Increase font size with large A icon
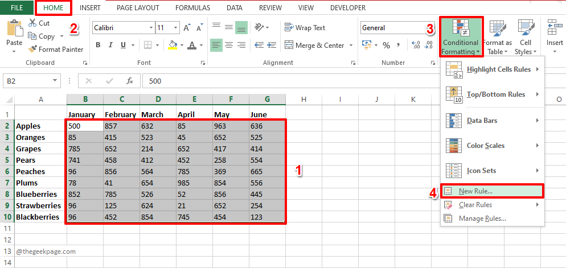The width and height of the screenshot is (566, 268). pos(187,28)
